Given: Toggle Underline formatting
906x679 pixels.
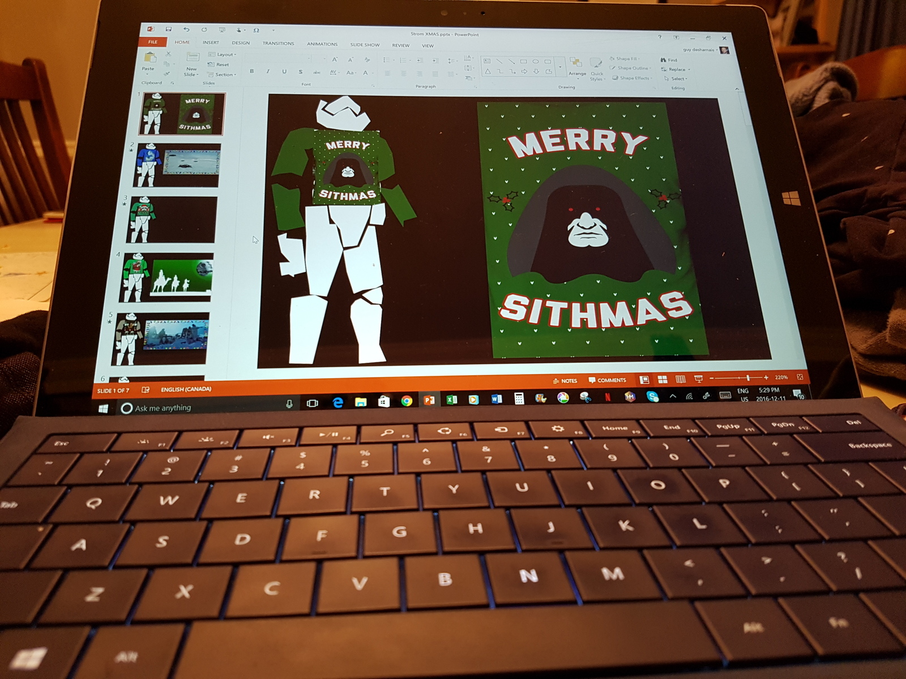Looking at the screenshot, I should (284, 72).
